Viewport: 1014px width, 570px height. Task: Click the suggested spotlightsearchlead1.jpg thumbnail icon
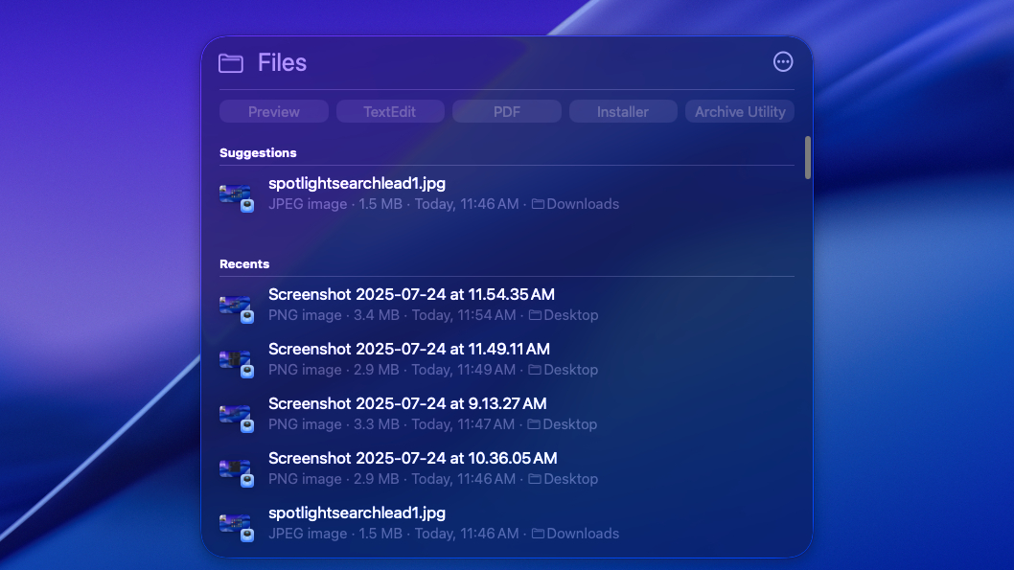pos(236,195)
